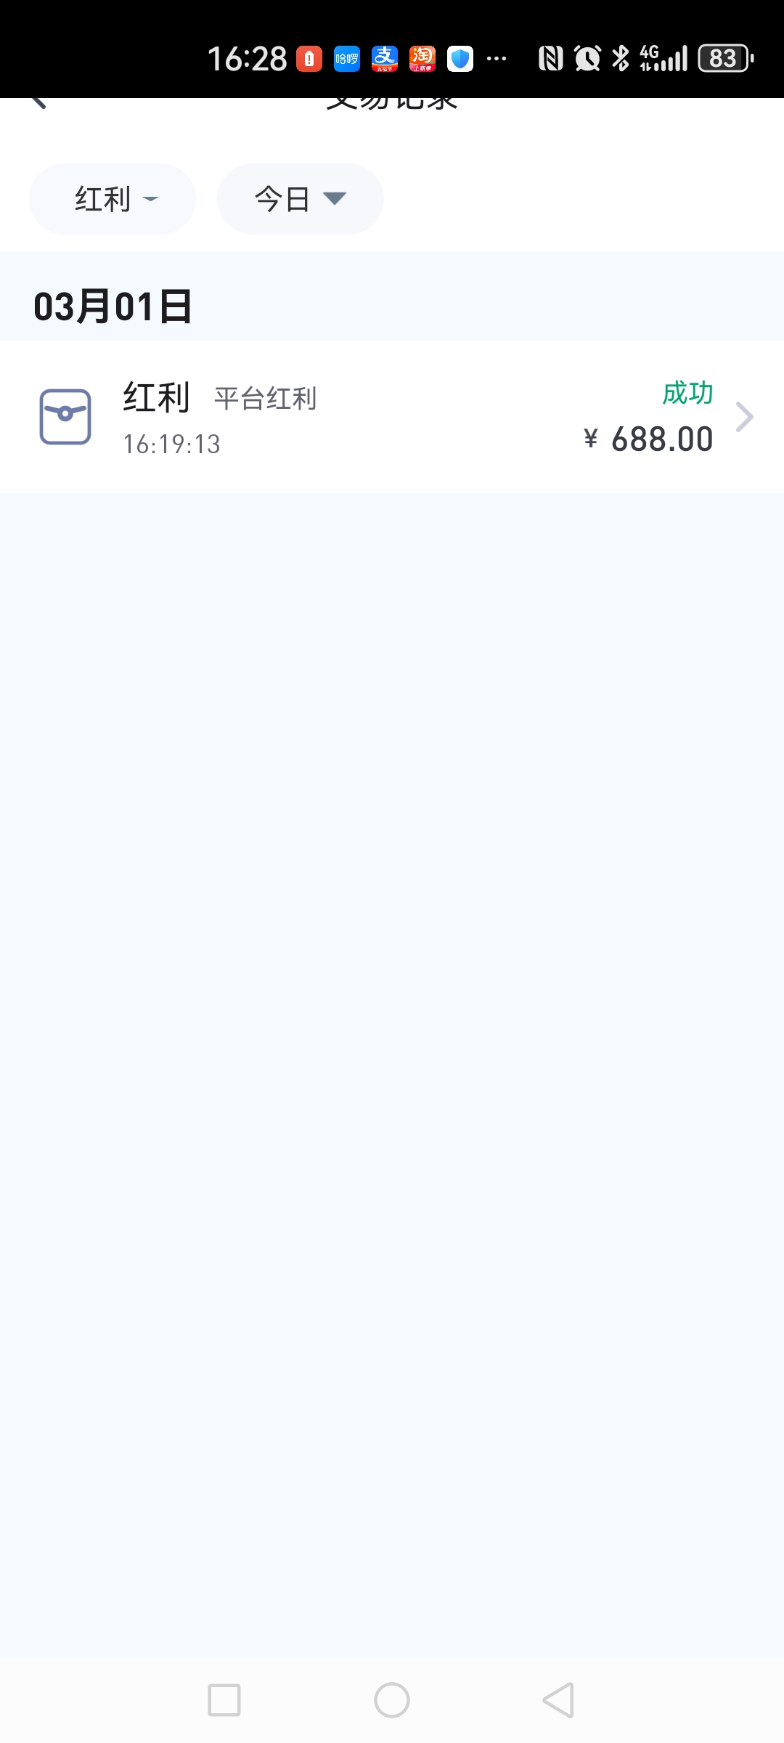
Task: Tap the back arrow at top left
Action: [x=38, y=102]
